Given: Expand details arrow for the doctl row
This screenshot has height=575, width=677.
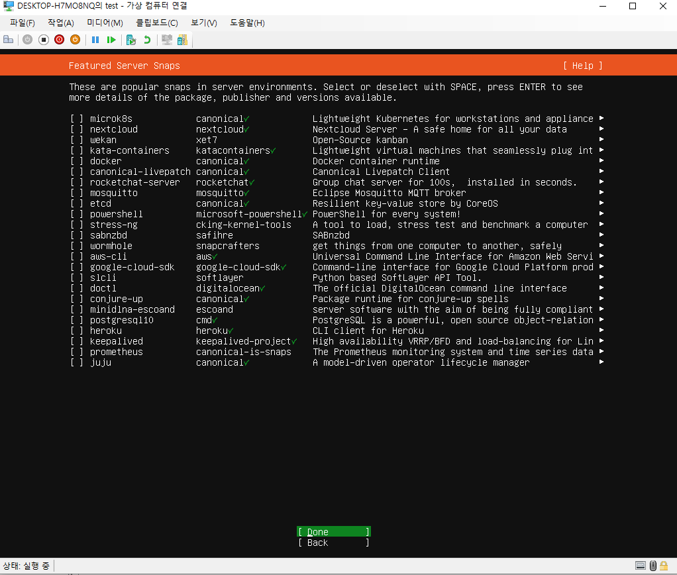Looking at the screenshot, I should coord(601,287).
